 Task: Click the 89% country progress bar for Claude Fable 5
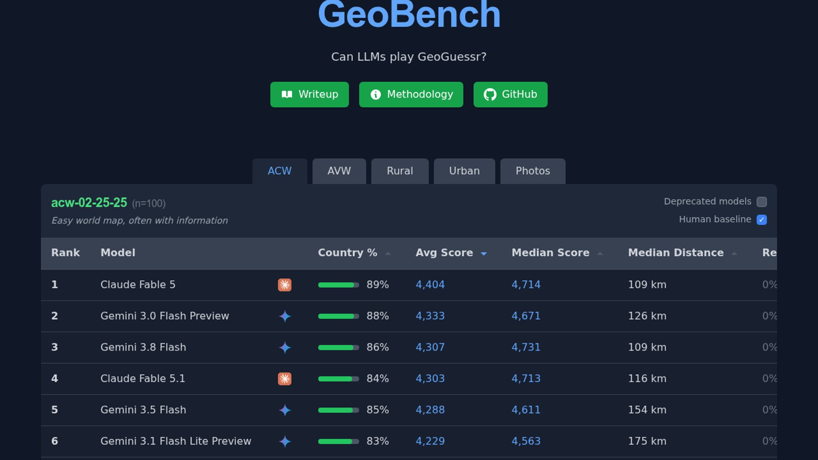tap(338, 285)
